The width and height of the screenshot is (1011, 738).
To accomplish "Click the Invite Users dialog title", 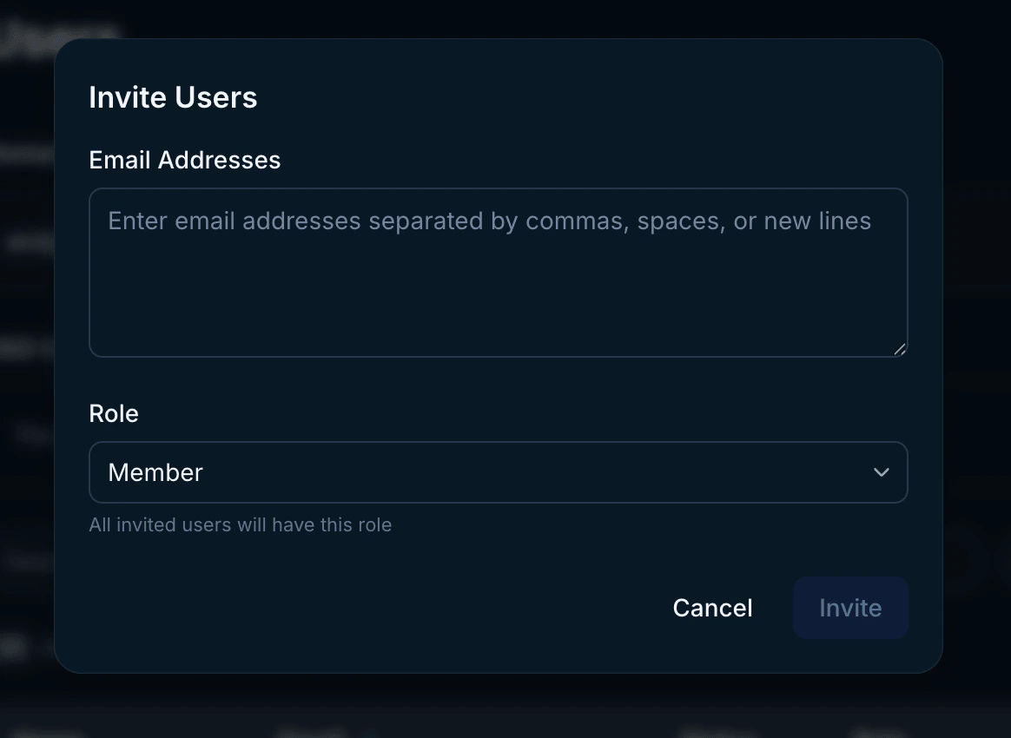I will [173, 97].
